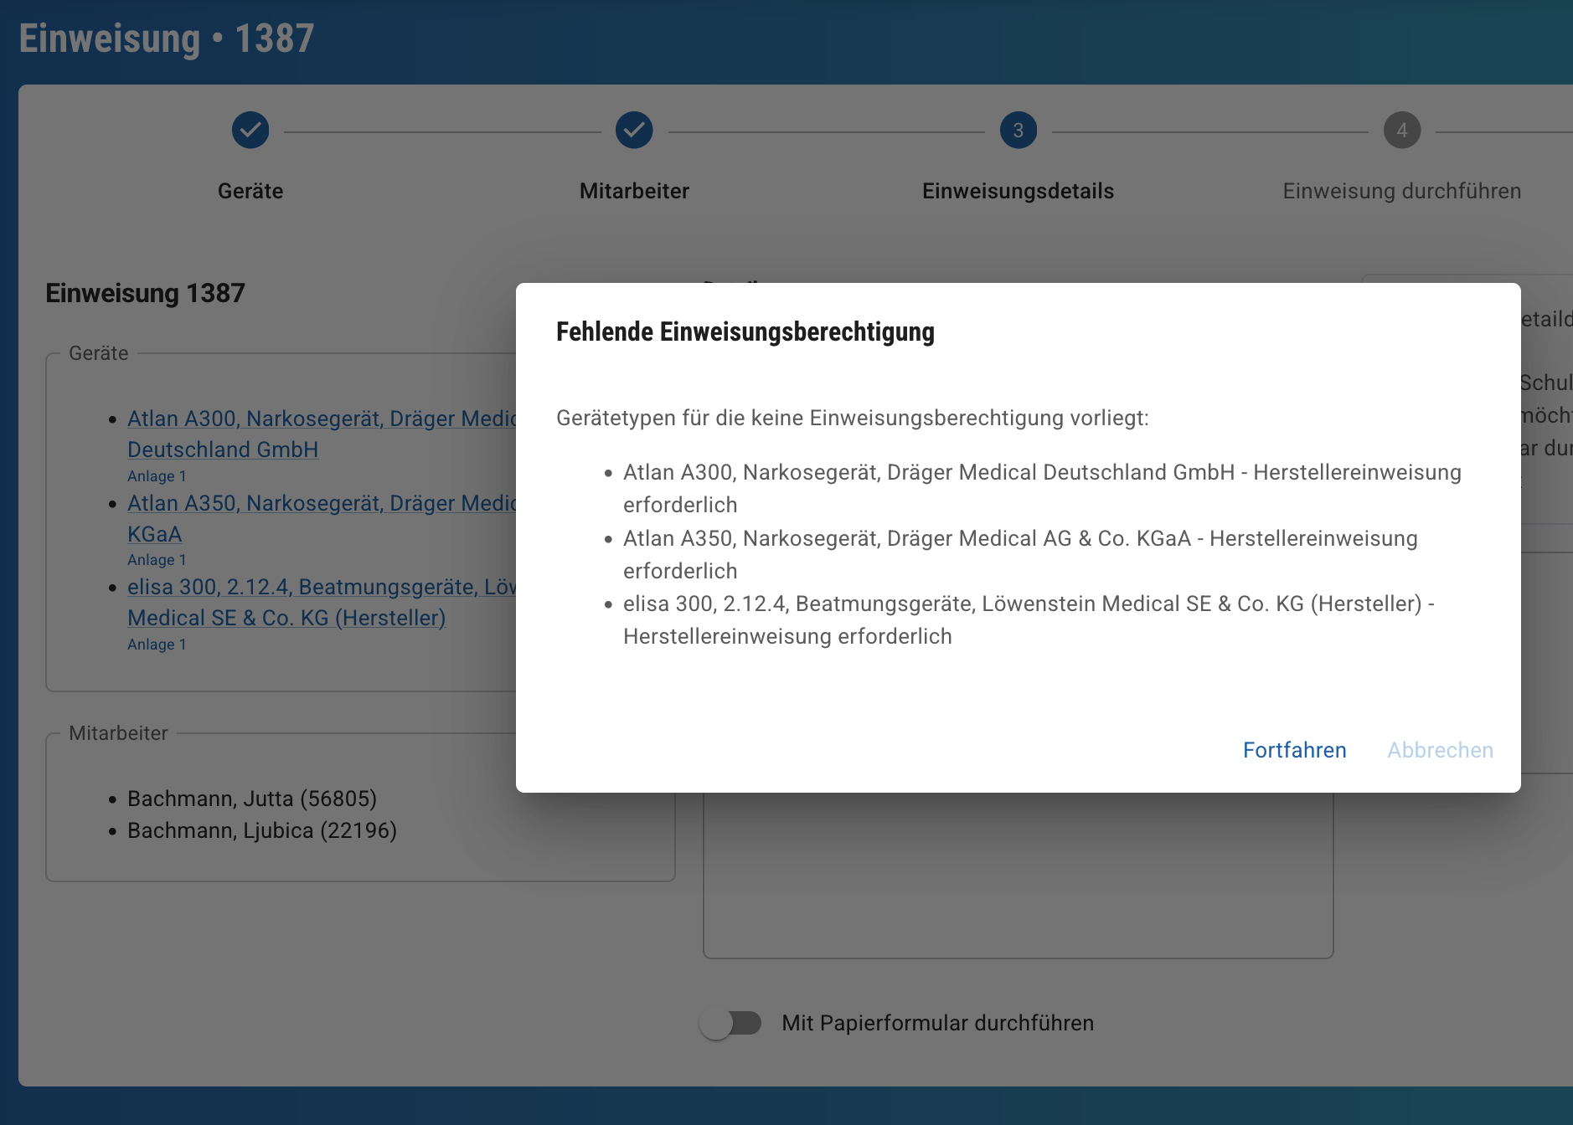This screenshot has height=1125, width=1573.
Task: Click into the details text area
Action: 1018,875
